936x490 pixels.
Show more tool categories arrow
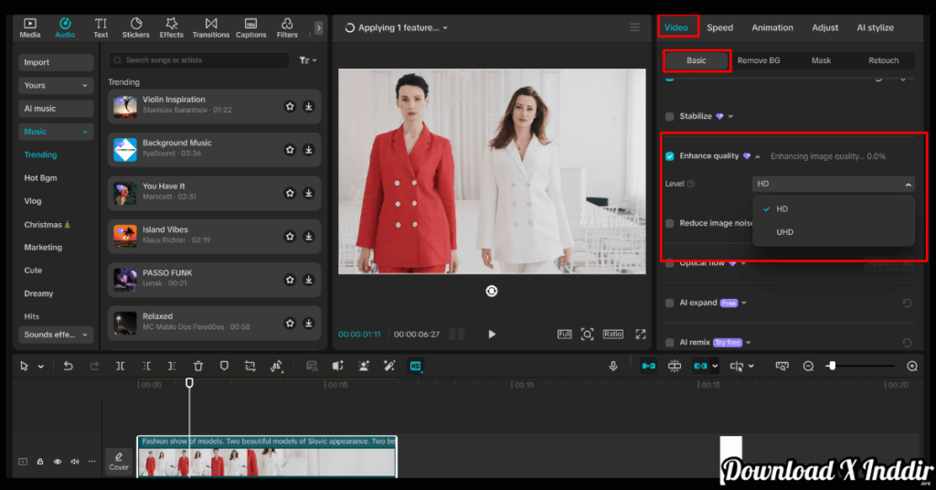pos(319,27)
